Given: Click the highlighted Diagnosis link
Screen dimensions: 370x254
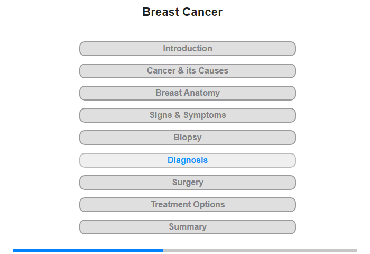Looking at the screenshot, I should pyautogui.click(x=188, y=160).
